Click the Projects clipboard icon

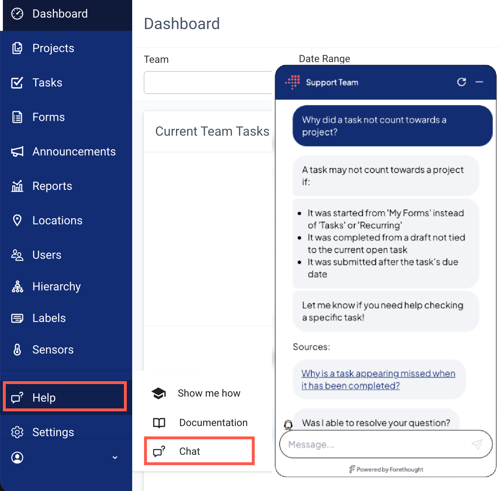17,48
